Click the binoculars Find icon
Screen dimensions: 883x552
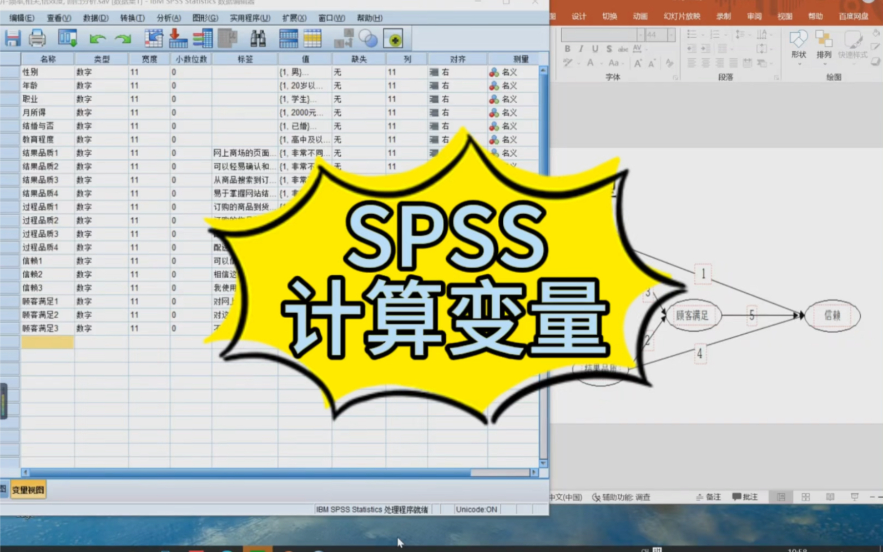pyautogui.click(x=258, y=38)
